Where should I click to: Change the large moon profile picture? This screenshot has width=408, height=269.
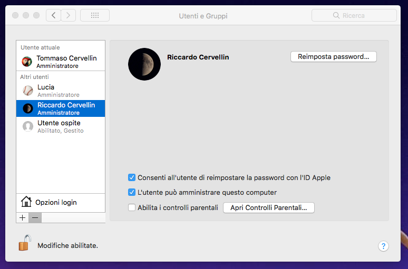point(144,64)
